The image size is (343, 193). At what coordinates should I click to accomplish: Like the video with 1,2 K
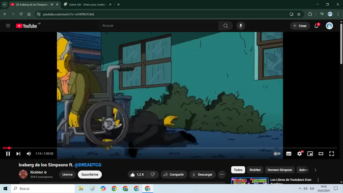tap(137, 174)
